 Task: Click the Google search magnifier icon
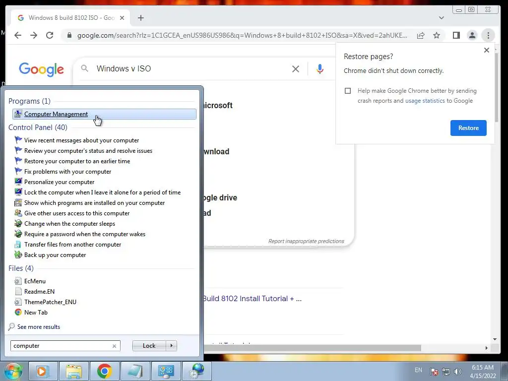(84, 68)
